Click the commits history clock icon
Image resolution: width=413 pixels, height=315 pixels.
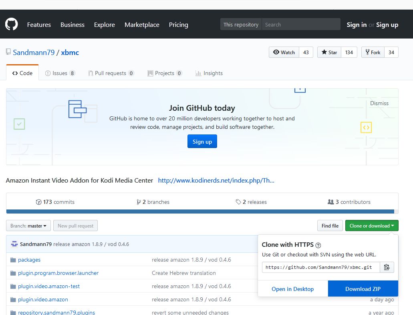coord(38,202)
